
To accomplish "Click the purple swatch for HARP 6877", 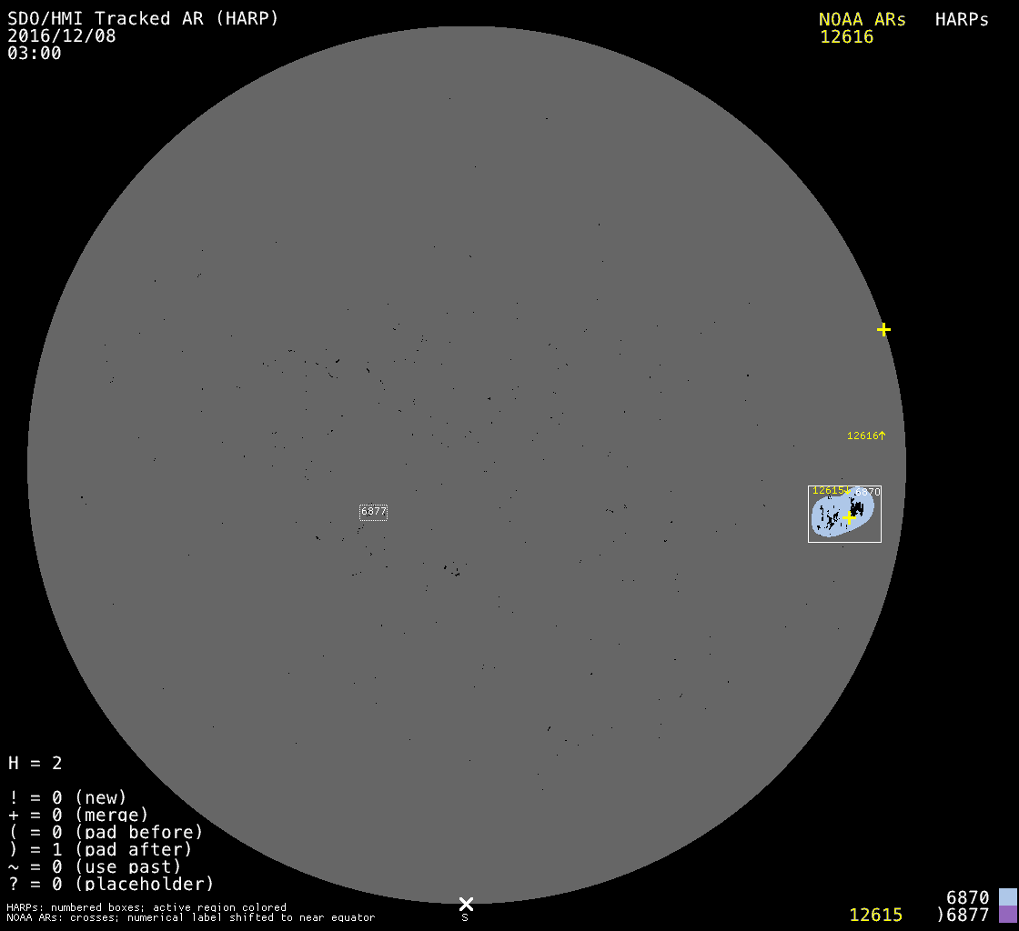I will pos(1007,915).
